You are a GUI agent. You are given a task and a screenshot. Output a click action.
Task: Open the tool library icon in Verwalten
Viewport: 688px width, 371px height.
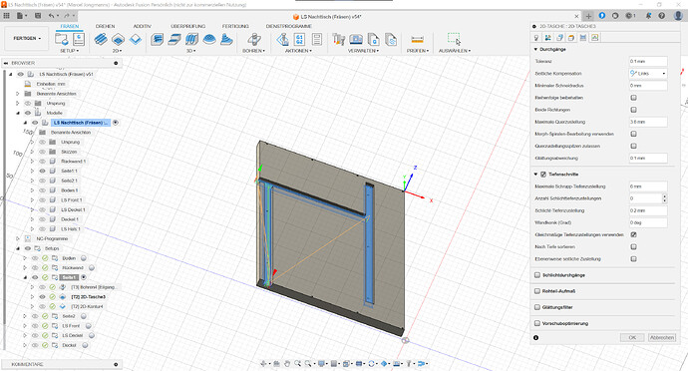tap(338, 40)
